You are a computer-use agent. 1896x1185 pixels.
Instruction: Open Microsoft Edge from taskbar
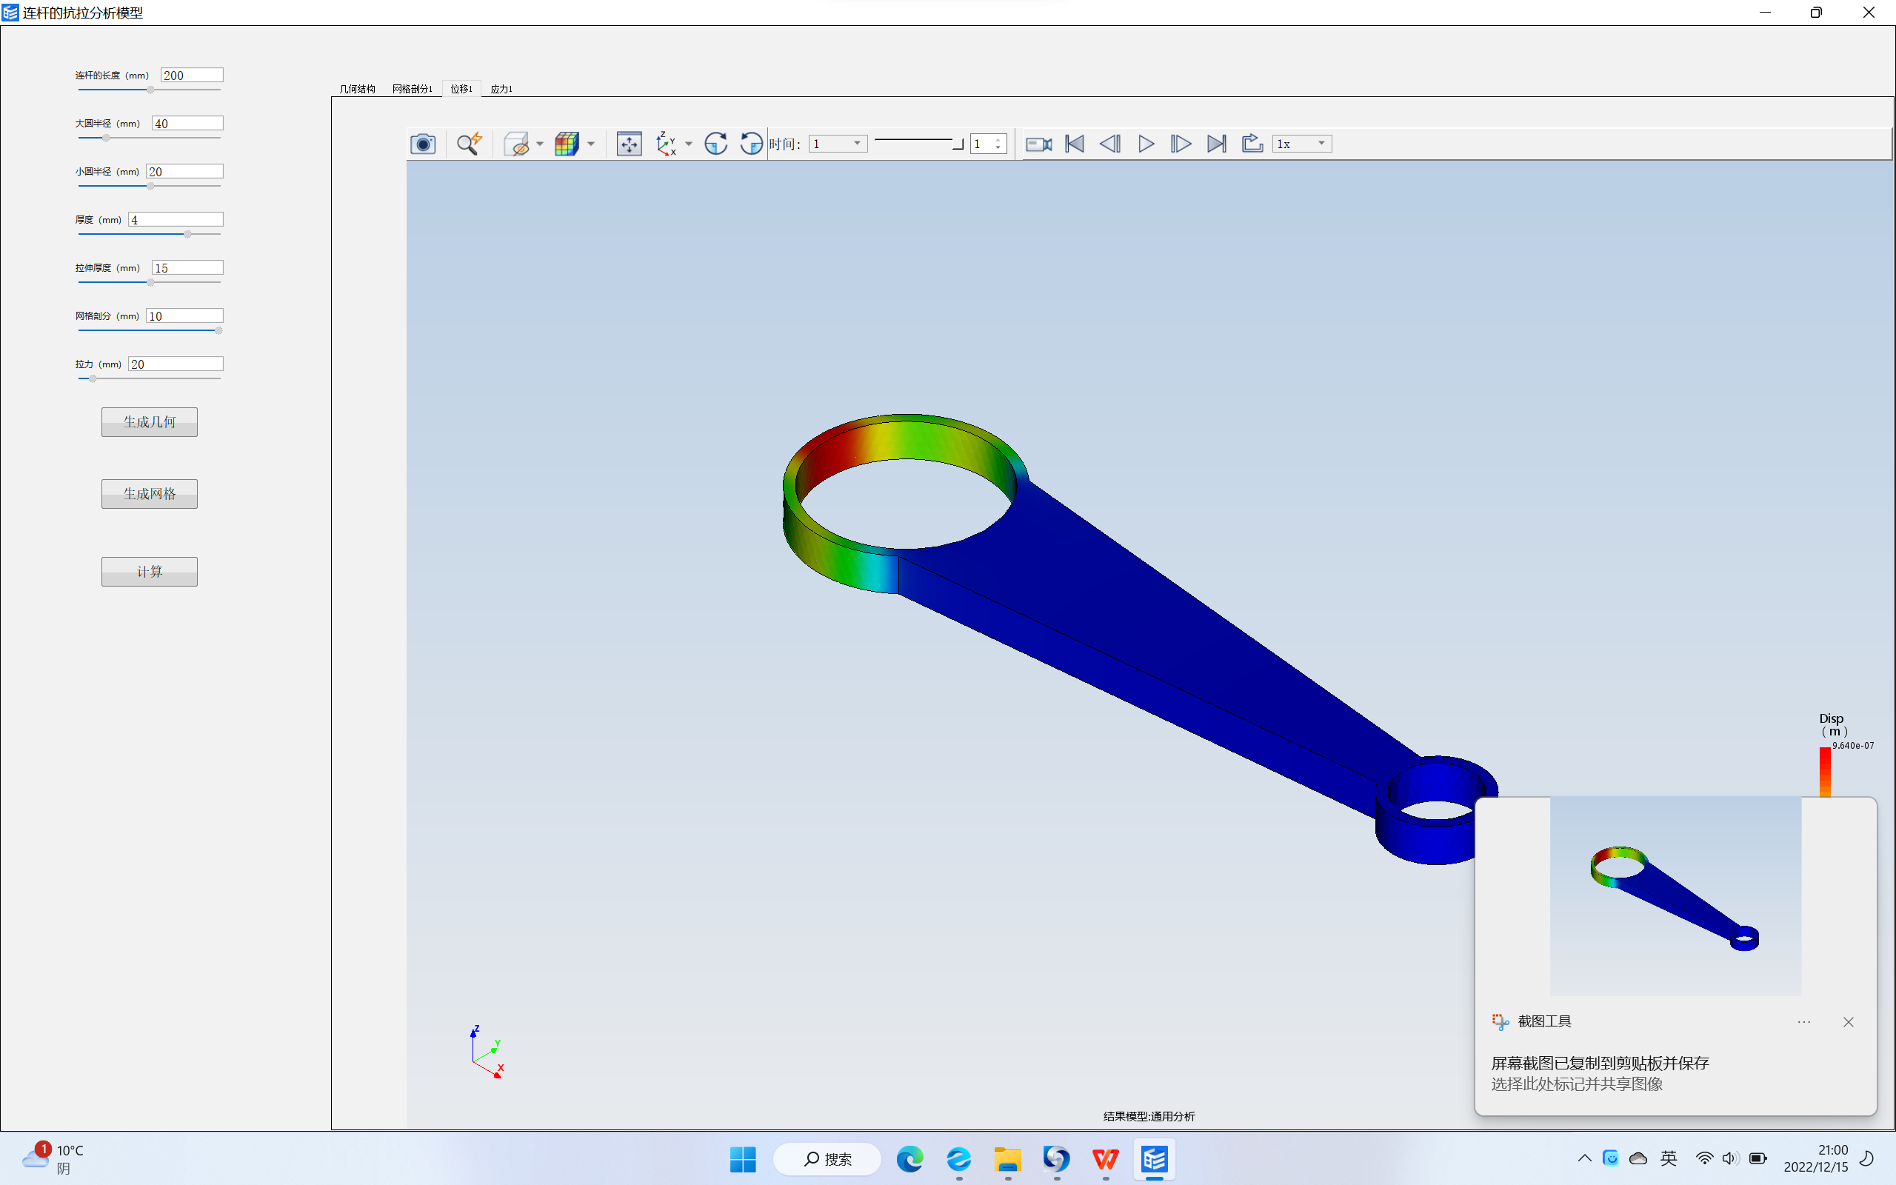(909, 1159)
